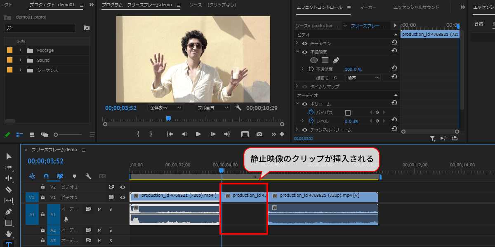Export frame with camera icon
Screen dimensions: 495x247
coord(259,134)
